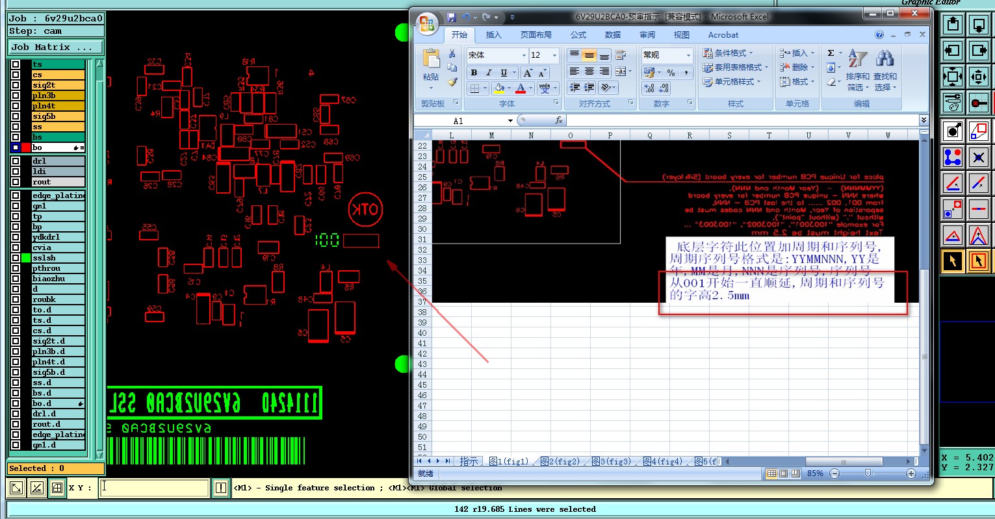Click the Increase Font Size icon

coord(528,73)
